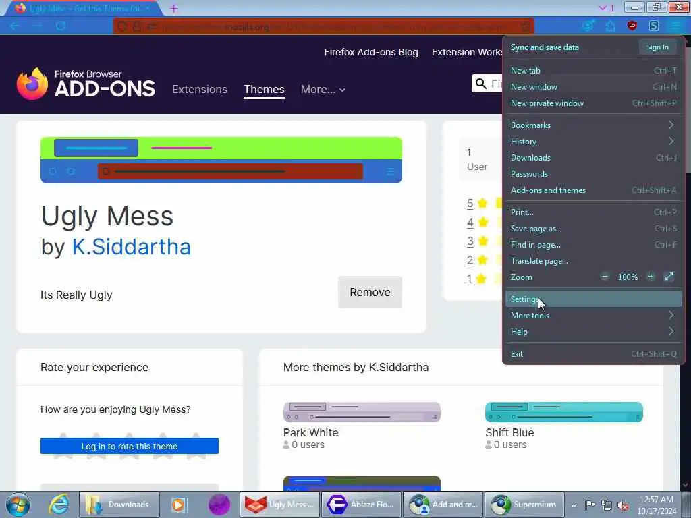Decrease zoom with the minus icon

point(605,277)
